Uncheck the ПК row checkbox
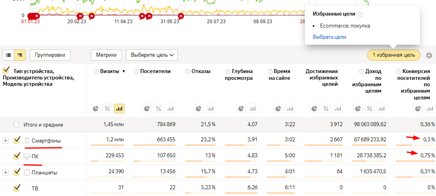The width and height of the screenshot is (436, 196). (x=17, y=156)
